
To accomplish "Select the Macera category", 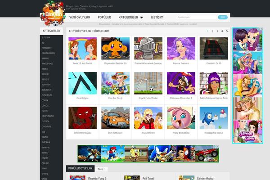I will coord(46,142).
